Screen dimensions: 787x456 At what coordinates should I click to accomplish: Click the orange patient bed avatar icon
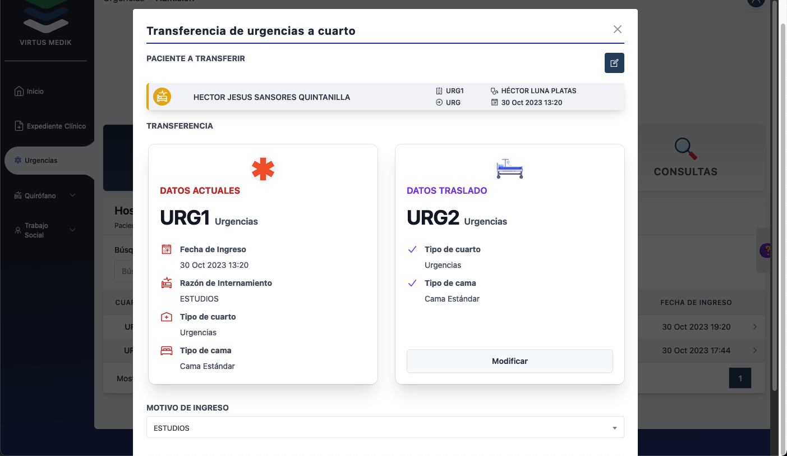point(162,97)
